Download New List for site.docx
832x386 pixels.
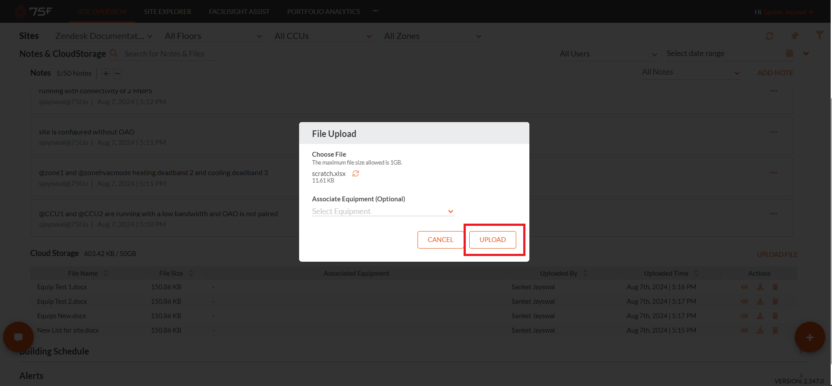(x=760, y=330)
